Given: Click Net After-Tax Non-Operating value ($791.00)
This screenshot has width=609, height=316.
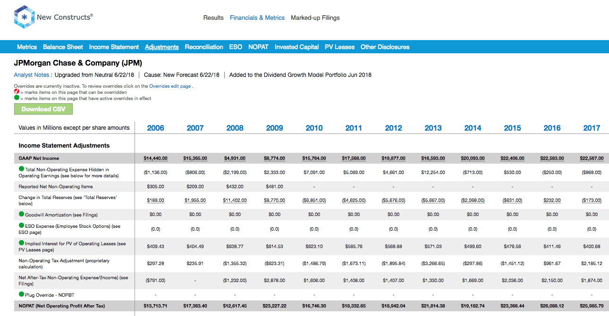Looking at the screenshot, I should pos(156,280).
